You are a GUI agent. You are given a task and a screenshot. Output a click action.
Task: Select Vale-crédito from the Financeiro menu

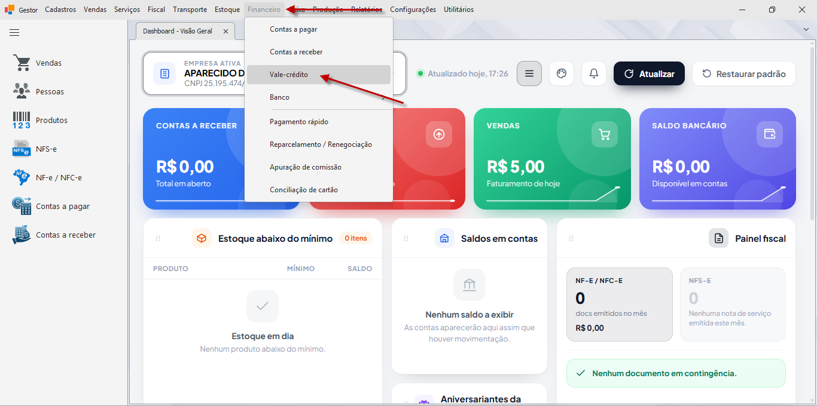[319, 75]
